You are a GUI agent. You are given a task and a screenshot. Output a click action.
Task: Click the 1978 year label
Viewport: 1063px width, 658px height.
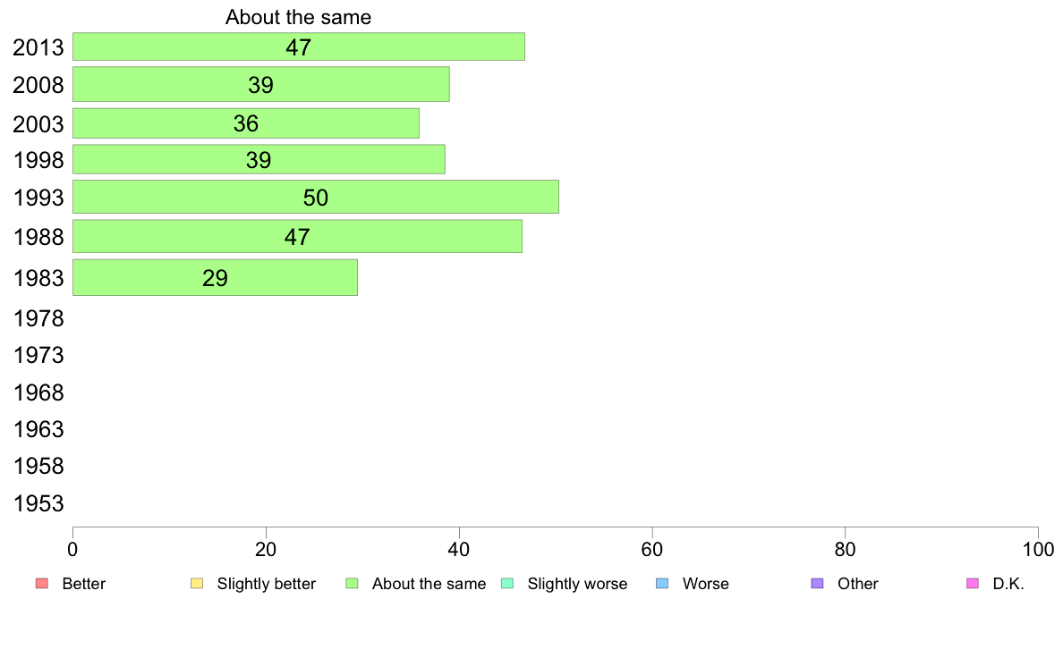pyautogui.click(x=38, y=318)
